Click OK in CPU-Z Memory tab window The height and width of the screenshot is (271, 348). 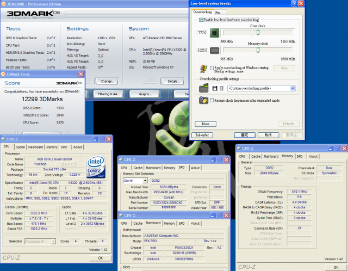pyautogui.click(x=336, y=267)
